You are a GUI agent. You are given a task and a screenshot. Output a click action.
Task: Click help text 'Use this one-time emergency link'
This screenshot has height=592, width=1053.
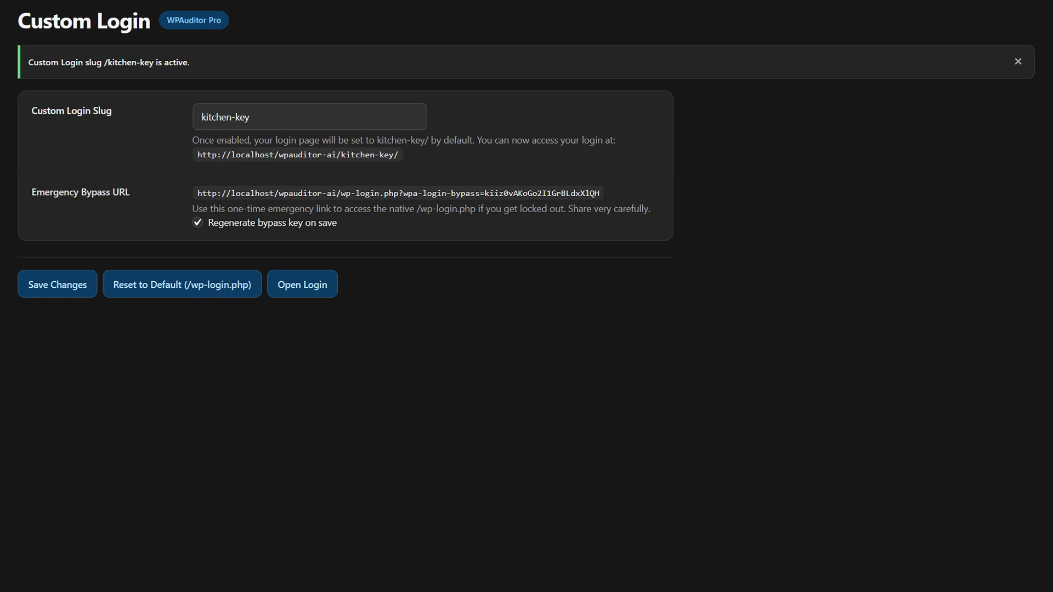tap(421, 209)
